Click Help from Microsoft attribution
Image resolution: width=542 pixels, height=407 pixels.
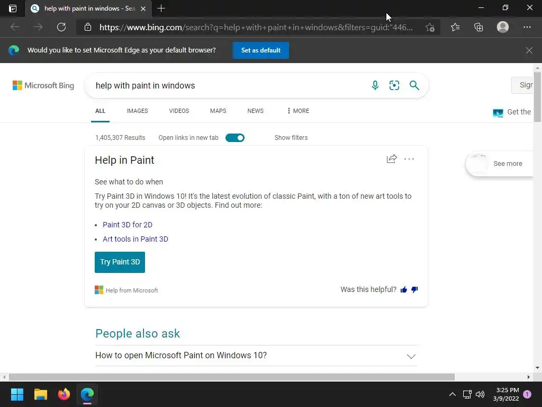click(x=127, y=290)
